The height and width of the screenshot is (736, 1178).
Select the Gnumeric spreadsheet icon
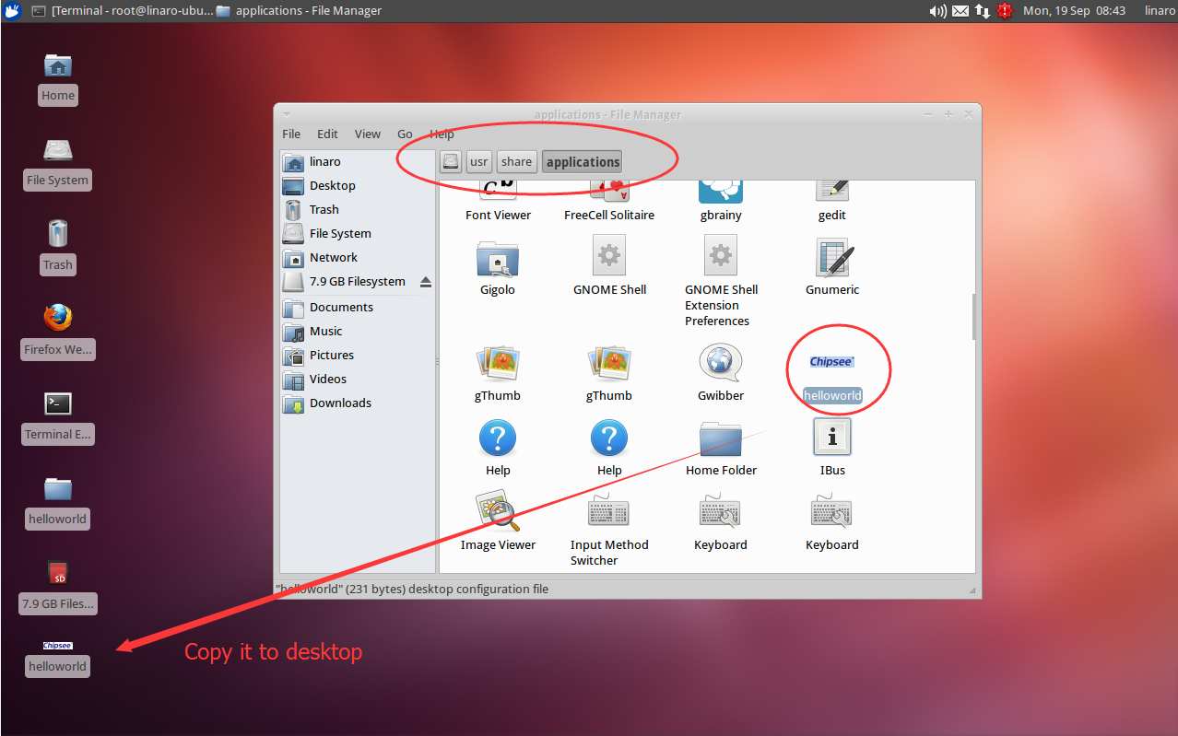pos(832,259)
